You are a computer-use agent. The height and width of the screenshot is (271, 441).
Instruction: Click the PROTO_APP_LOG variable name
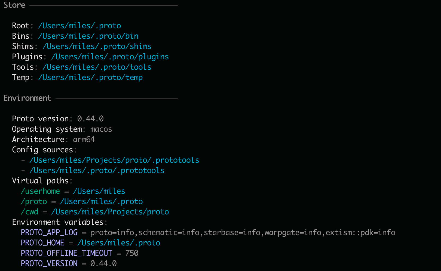tap(49, 233)
